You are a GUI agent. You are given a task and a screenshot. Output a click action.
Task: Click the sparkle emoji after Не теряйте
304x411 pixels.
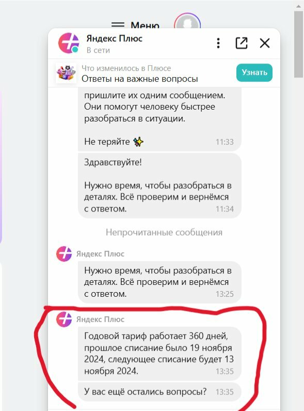click(138, 142)
